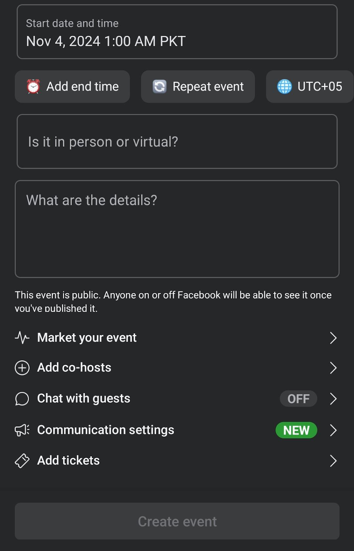Open the Start date and time field
This screenshot has height=551, width=354.
[x=177, y=32]
